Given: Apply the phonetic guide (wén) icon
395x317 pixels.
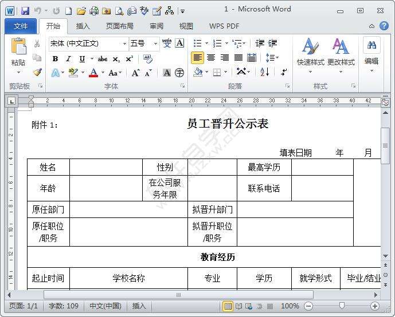Looking at the screenshot, I should (x=166, y=43).
